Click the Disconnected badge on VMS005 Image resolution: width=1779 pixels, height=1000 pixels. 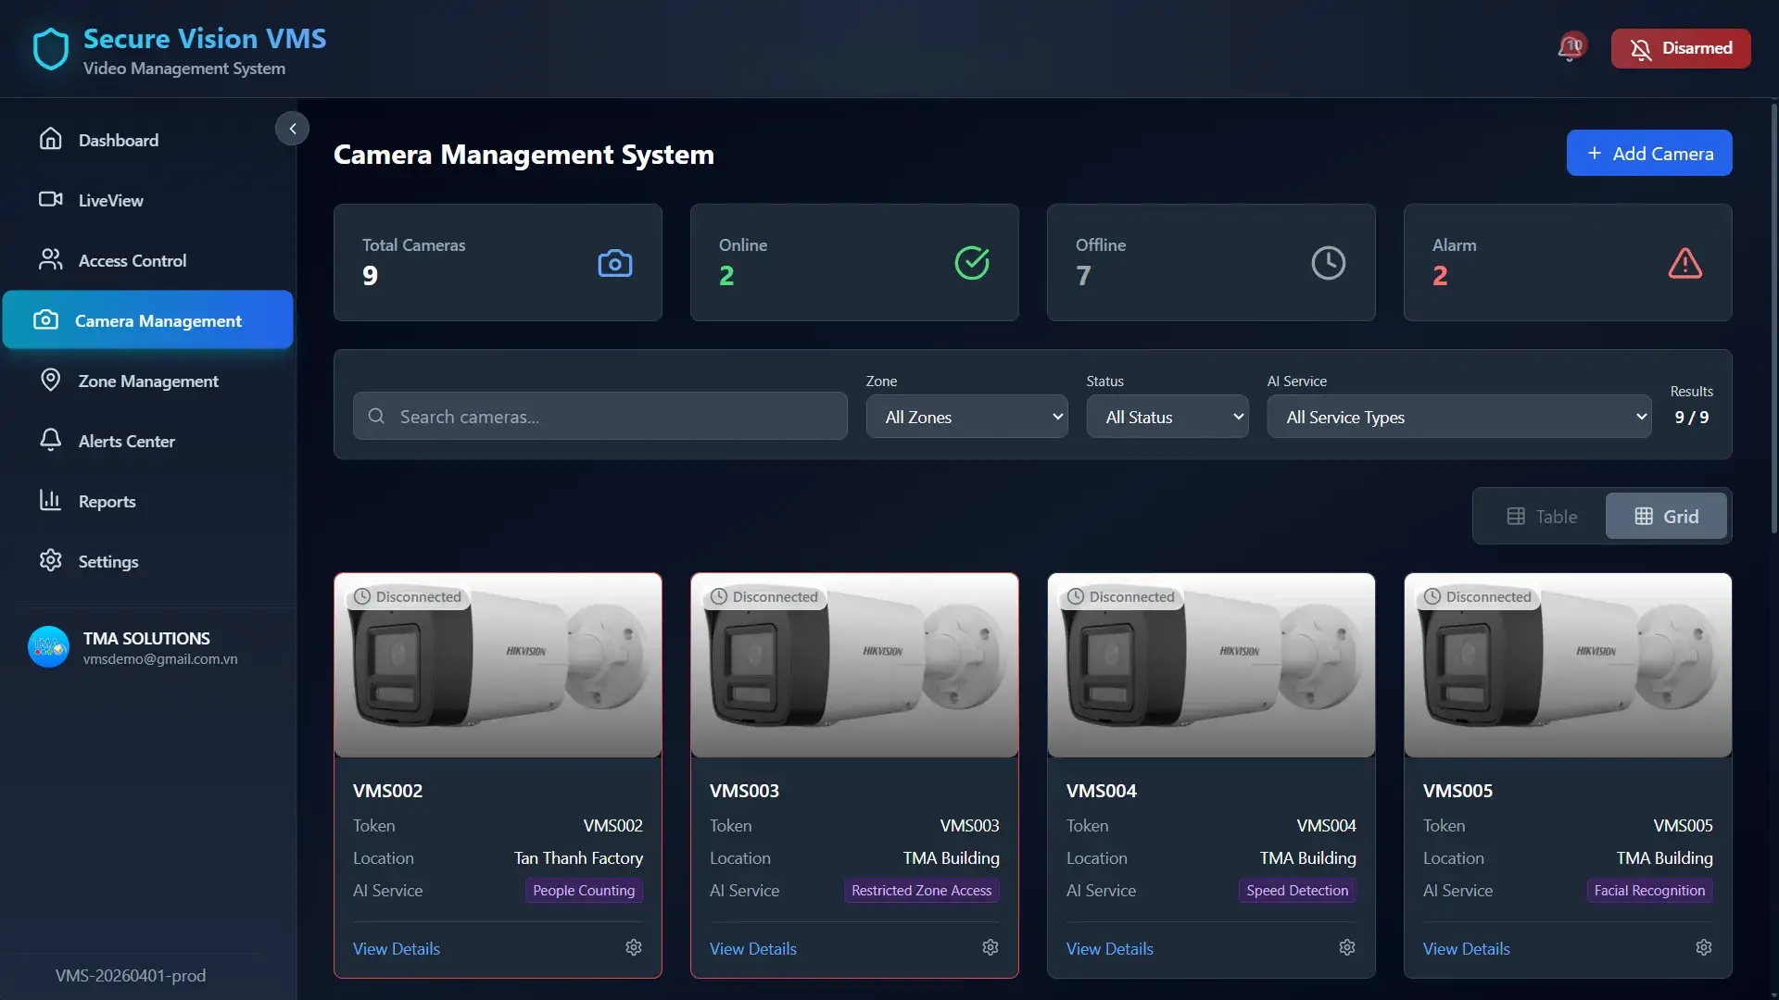coord(1478,596)
